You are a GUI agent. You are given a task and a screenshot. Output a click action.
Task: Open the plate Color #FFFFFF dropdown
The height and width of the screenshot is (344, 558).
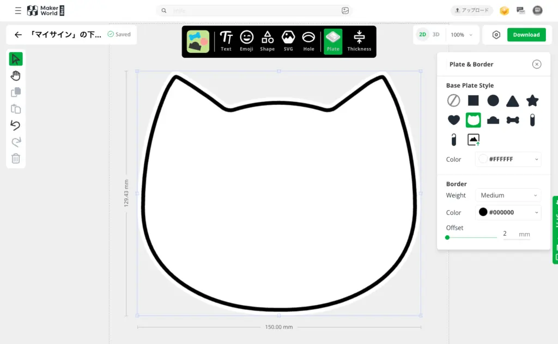pos(508,159)
